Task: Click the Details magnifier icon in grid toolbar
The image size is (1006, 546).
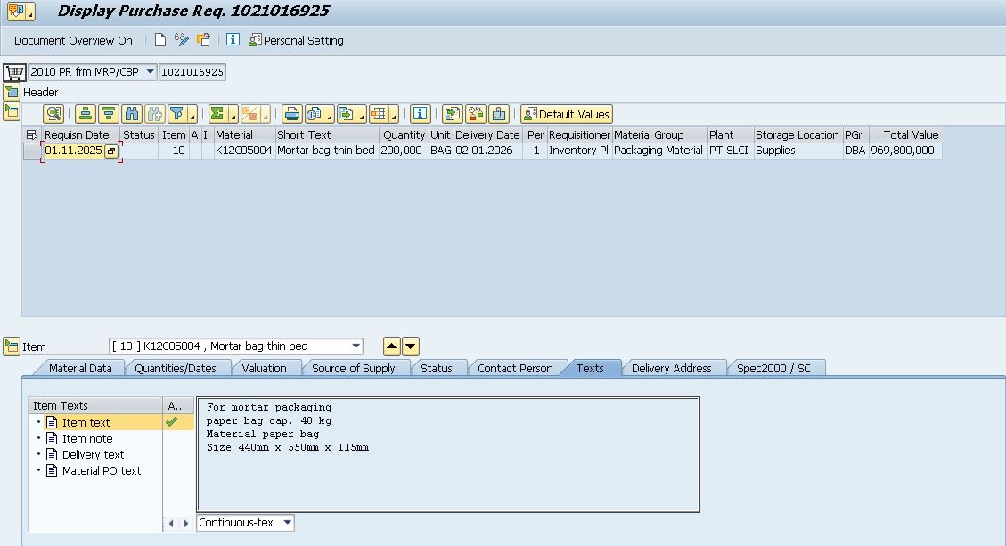Action: click(x=54, y=114)
